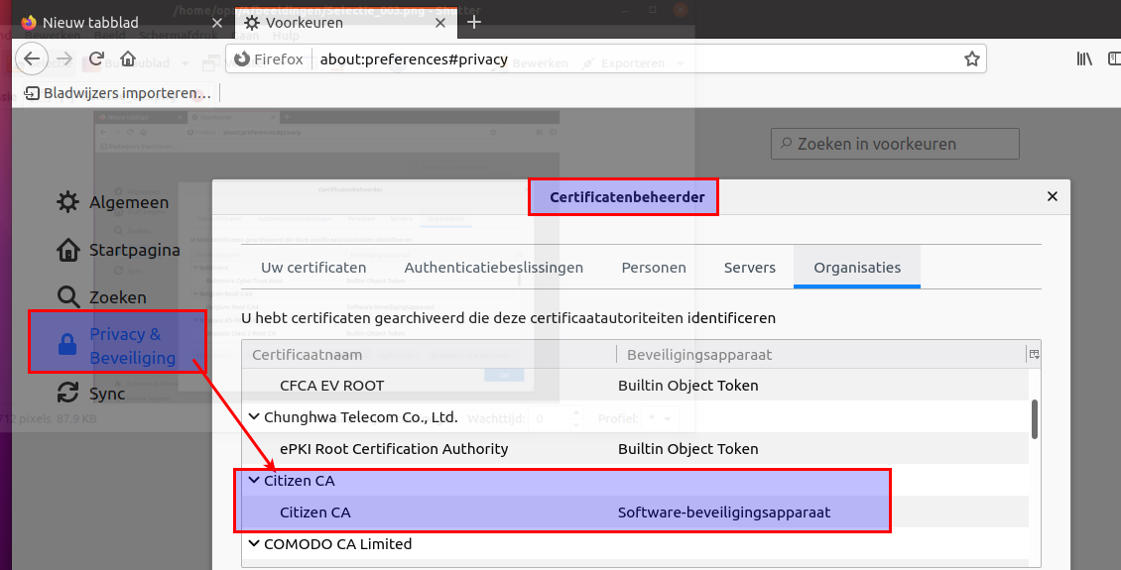Focus the Zoeken in voorkeuren search field
The width and height of the screenshot is (1121, 570).
coord(895,144)
